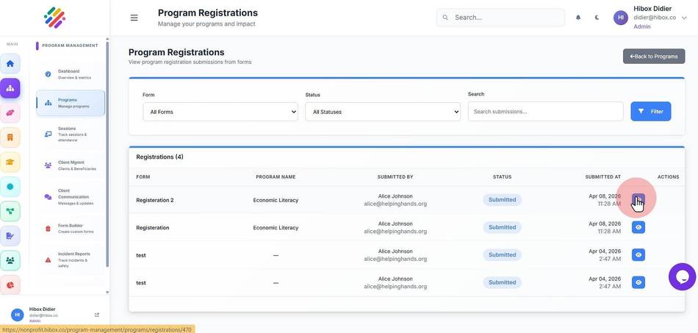
Task: Open the teal circle rail icon
Action: click(10, 187)
